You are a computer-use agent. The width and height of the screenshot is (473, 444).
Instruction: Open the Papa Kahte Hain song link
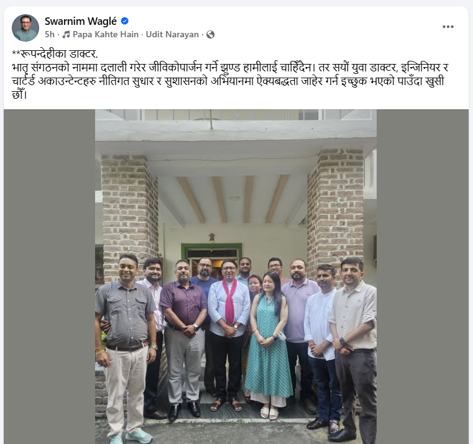(106, 34)
